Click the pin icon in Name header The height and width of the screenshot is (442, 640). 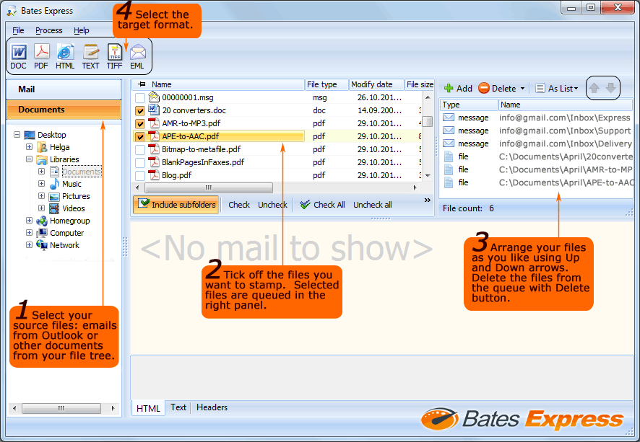(x=142, y=84)
